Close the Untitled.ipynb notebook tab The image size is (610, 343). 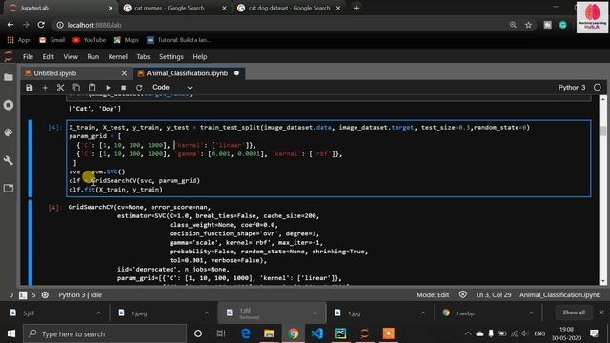tap(124, 73)
